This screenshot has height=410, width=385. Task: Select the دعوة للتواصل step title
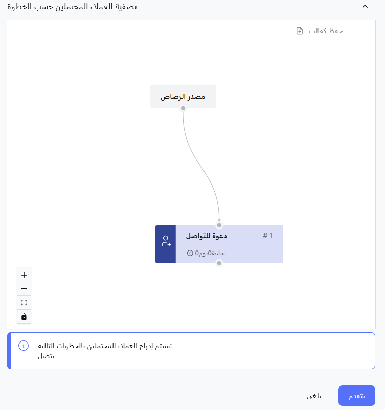tap(206, 236)
